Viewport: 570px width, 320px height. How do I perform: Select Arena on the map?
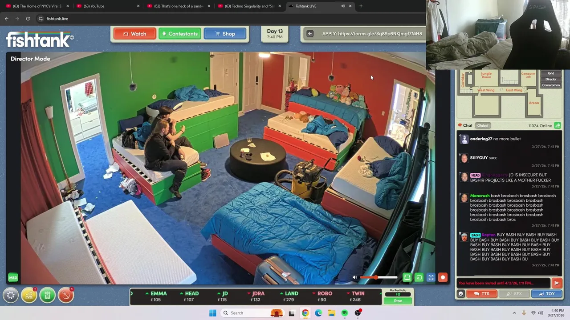pos(533,103)
